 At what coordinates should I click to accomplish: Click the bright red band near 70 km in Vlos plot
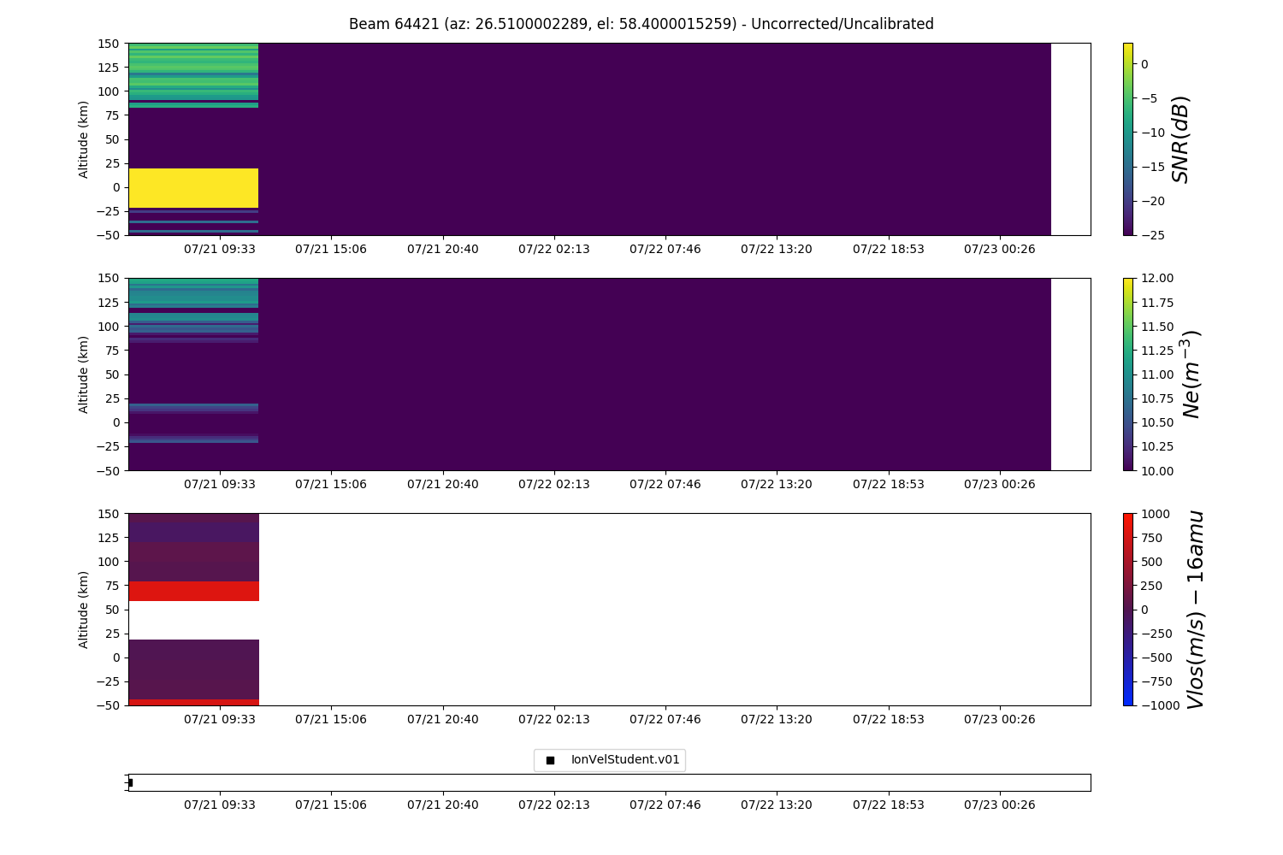point(193,591)
